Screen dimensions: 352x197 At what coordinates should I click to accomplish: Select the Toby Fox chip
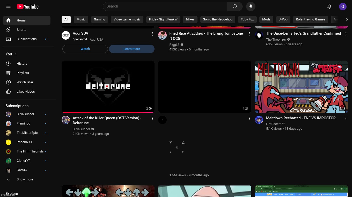click(247, 19)
